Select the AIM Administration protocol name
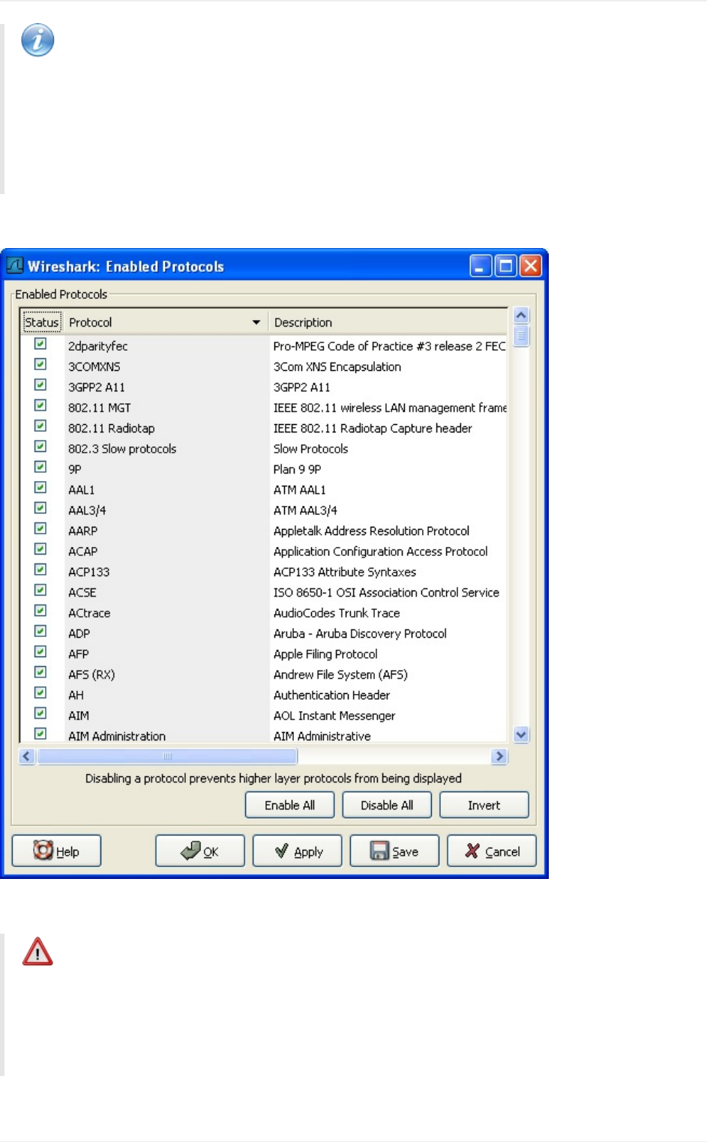 (x=117, y=736)
